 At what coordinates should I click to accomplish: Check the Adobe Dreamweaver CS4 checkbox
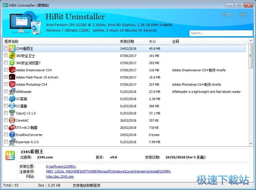pyautogui.click(x=6, y=70)
